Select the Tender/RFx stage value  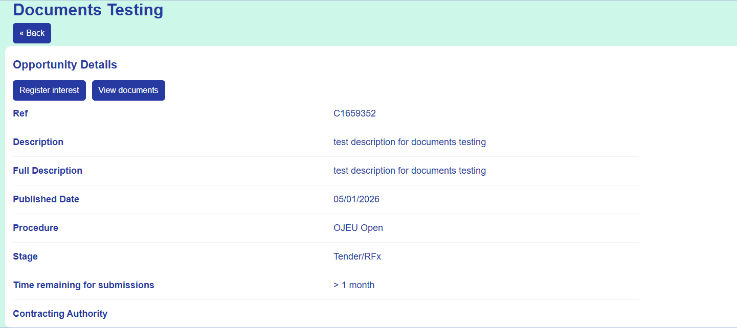click(357, 256)
